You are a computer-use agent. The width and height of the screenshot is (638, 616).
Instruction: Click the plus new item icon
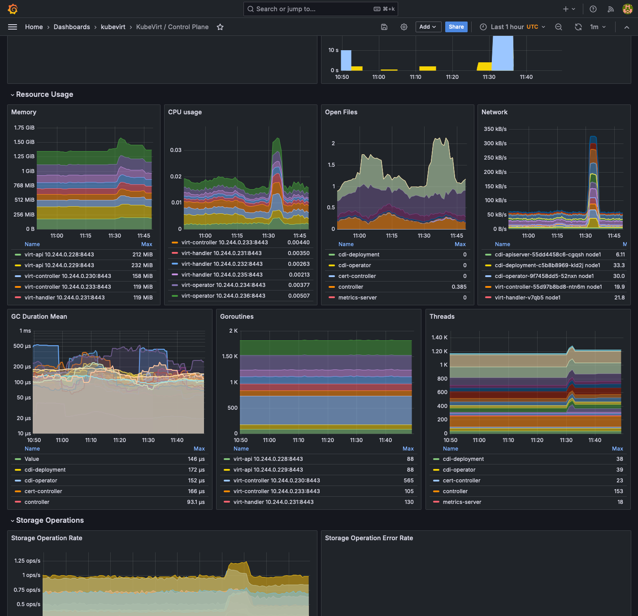point(569,9)
